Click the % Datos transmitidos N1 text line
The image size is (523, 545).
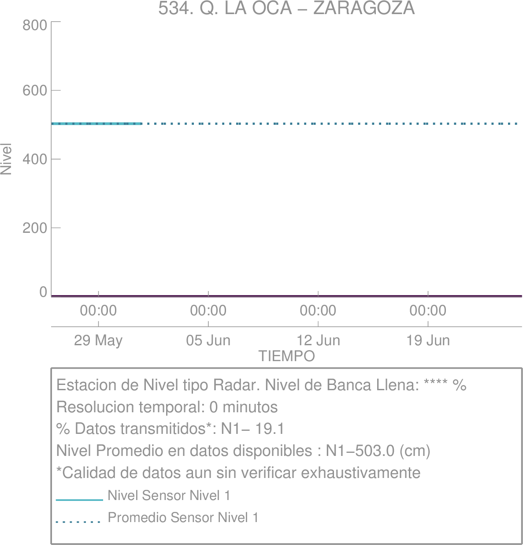(170, 429)
